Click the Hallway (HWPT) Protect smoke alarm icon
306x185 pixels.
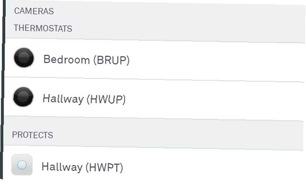22,165
